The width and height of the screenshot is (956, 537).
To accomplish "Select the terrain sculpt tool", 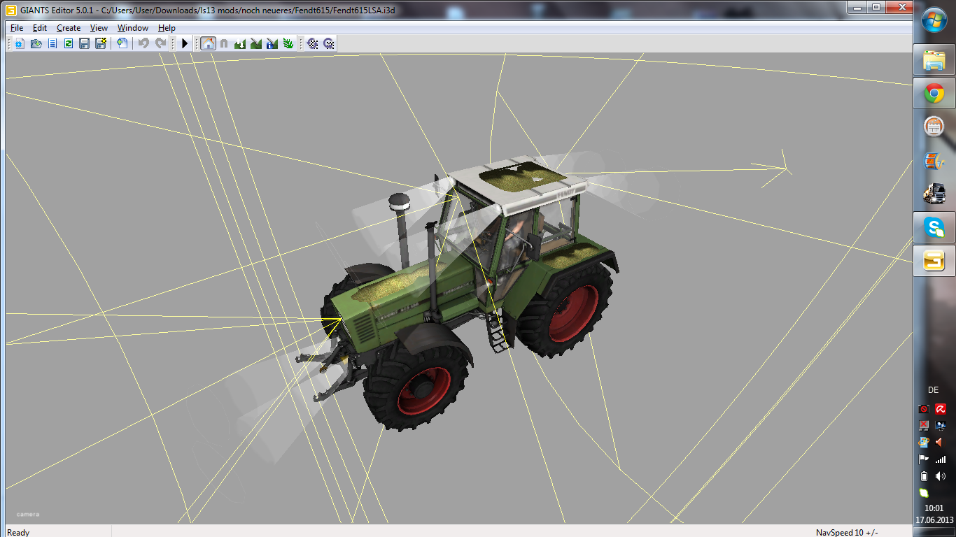I will pos(240,43).
